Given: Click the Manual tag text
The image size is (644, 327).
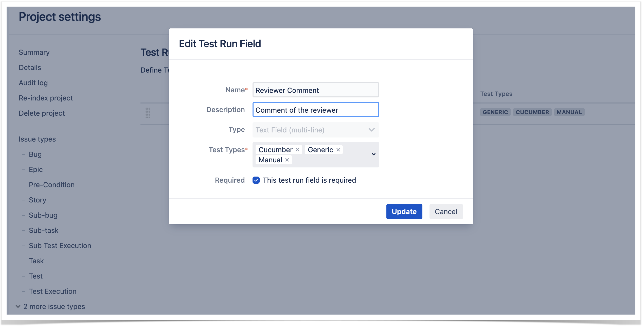Looking at the screenshot, I should click(x=270, y=160).
